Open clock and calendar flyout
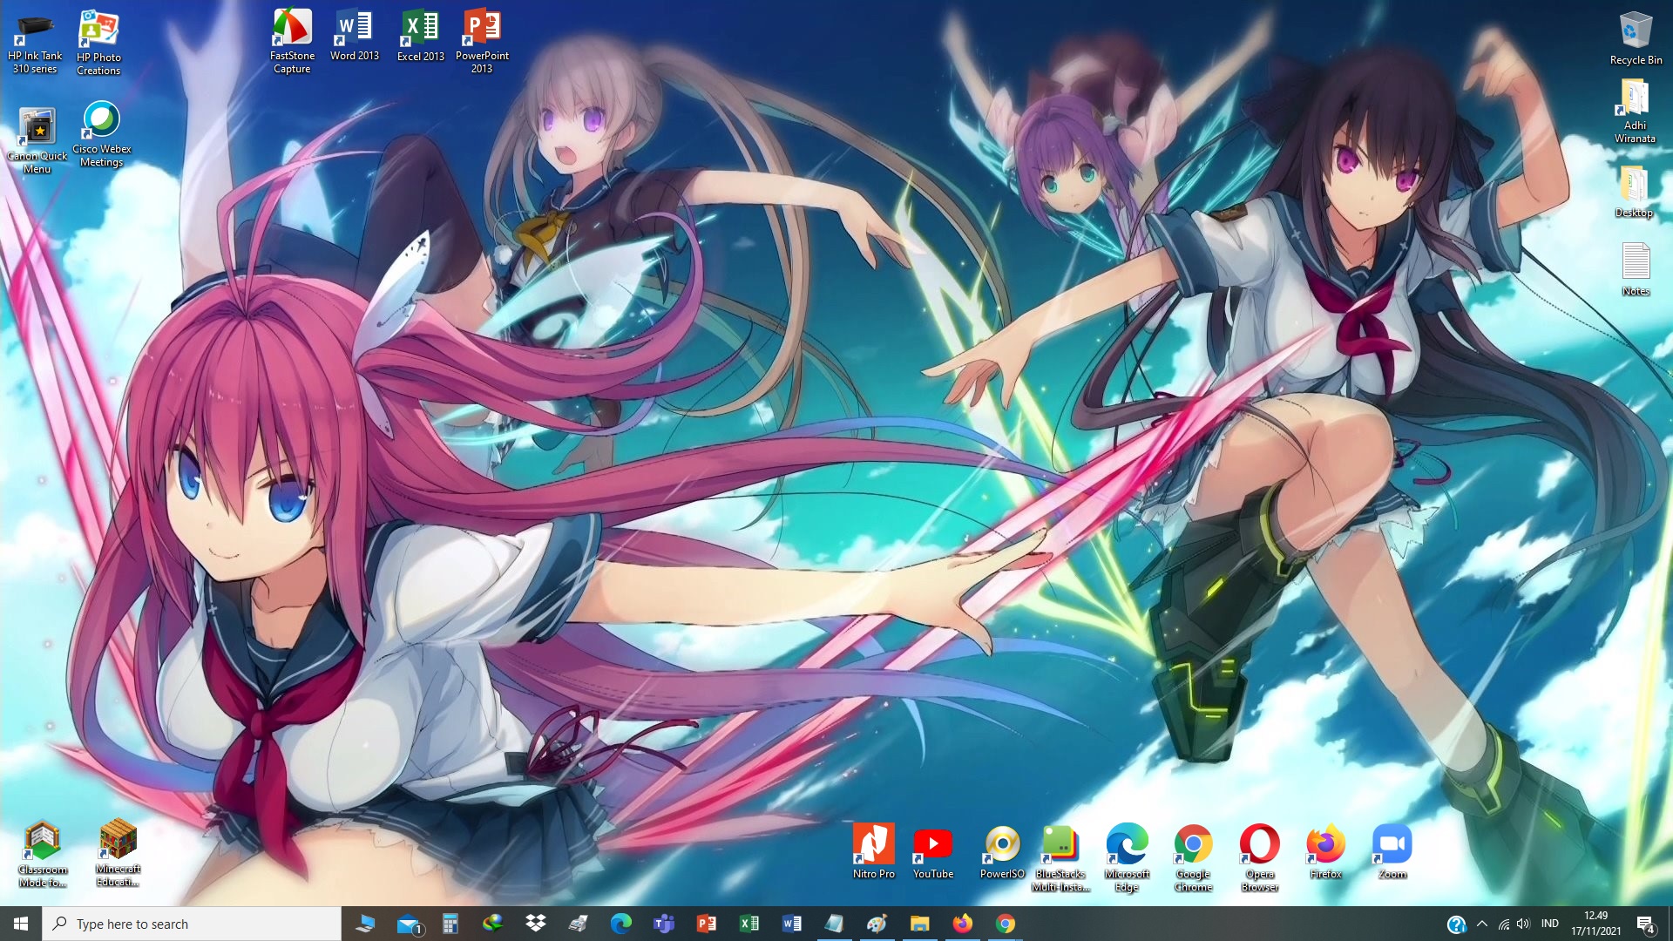 (x=1596, y=924)
